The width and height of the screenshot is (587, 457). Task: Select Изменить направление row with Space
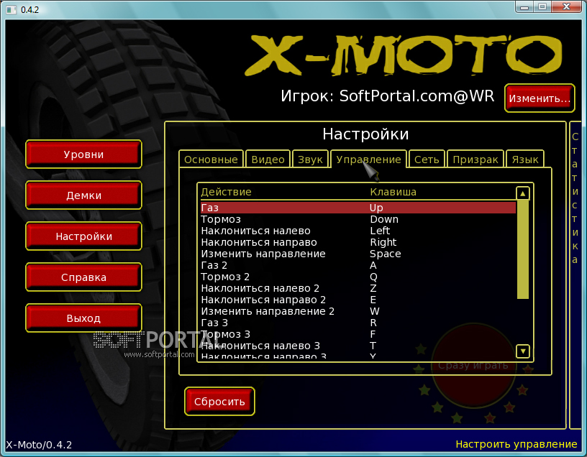[x=358, y=254]
